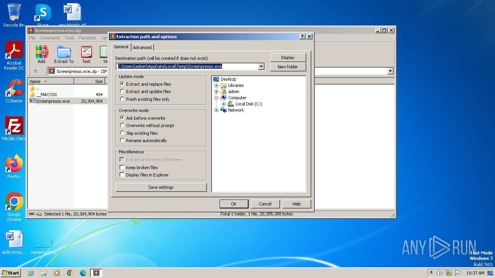Select the __MACOSX folder icon

pos(32,94)
